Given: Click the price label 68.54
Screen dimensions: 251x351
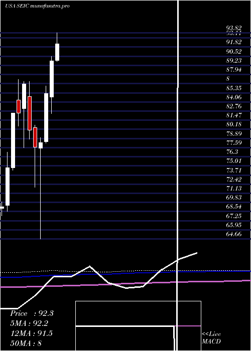Looking at the screenshot, I should pyautogui.click(x=234, y=207).
